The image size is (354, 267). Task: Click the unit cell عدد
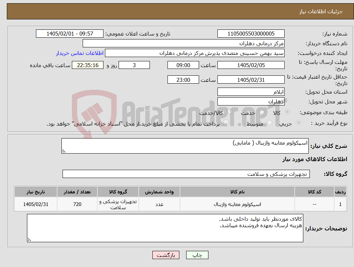(159, 204)
